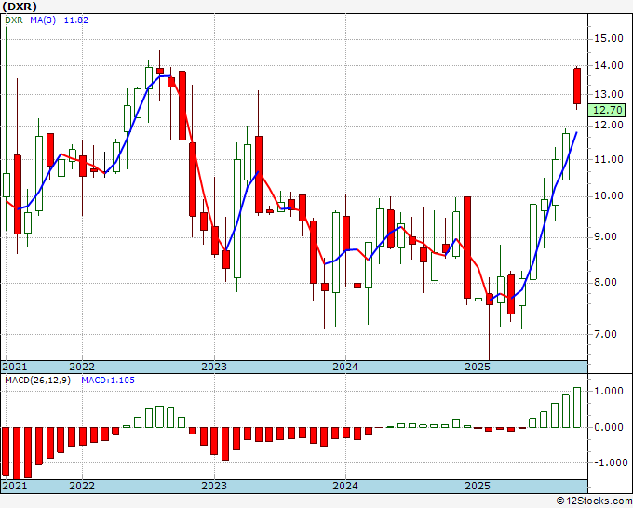Click the moving average value 11.82
This screenshot has width=633, height=508.
tap(76, 20)
